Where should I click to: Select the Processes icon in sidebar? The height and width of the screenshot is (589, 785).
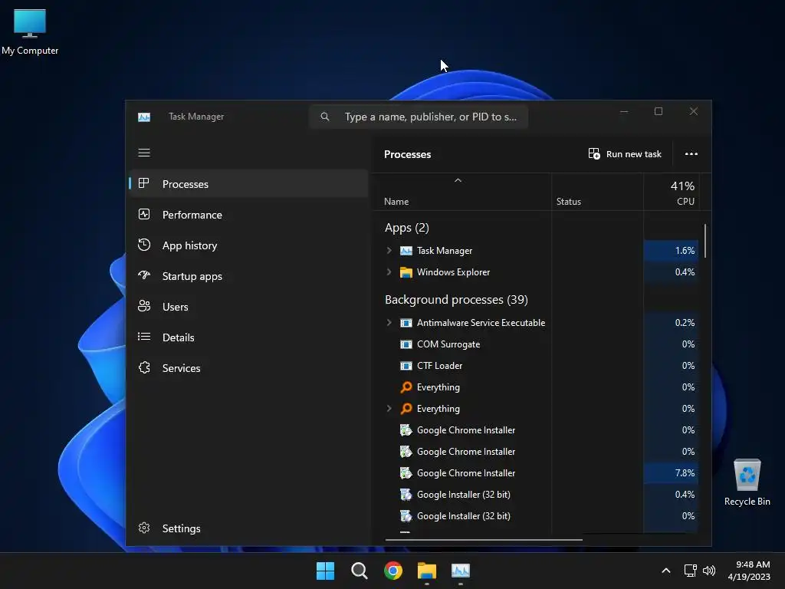[143, 183]
